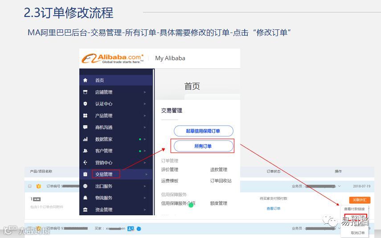Click the chat icon beside 商机沟通
The image size is (381, 238).
[x=85, y=127]
